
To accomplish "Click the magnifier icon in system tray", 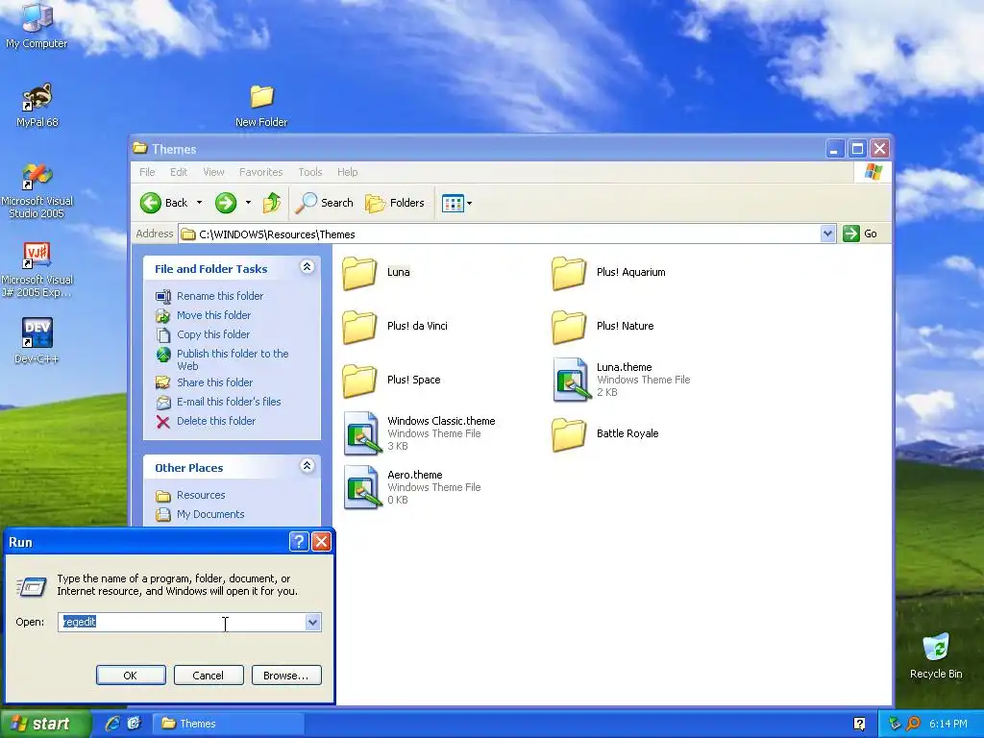I will [913, 724].
